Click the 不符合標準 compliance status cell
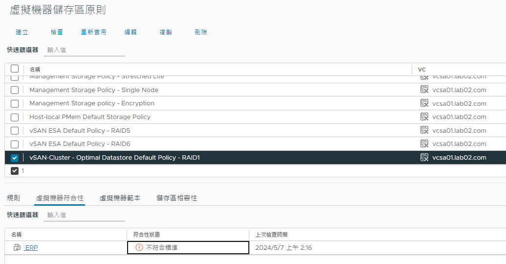This screenshot has height=264, width=506. [188, 247]
